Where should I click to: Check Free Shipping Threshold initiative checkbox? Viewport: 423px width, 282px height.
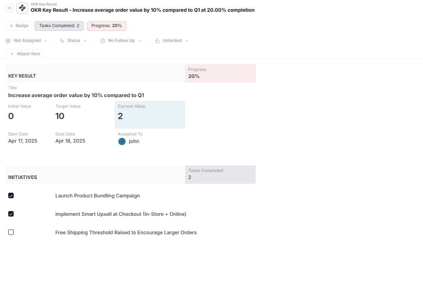point(11,232)
